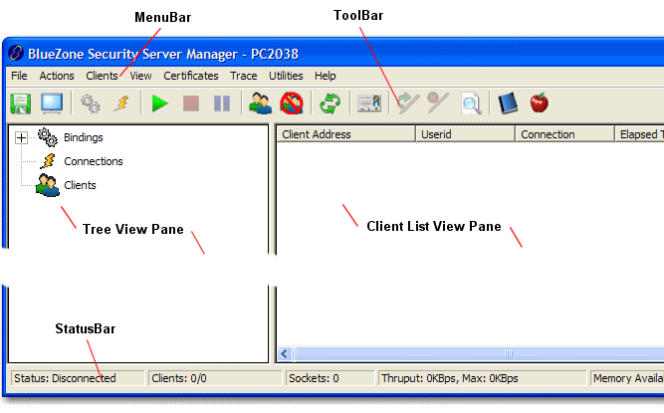This screenshot has width=664, height=413.
Task: Click the horizontal scrollbar thumb
Action: click(479, 353)
